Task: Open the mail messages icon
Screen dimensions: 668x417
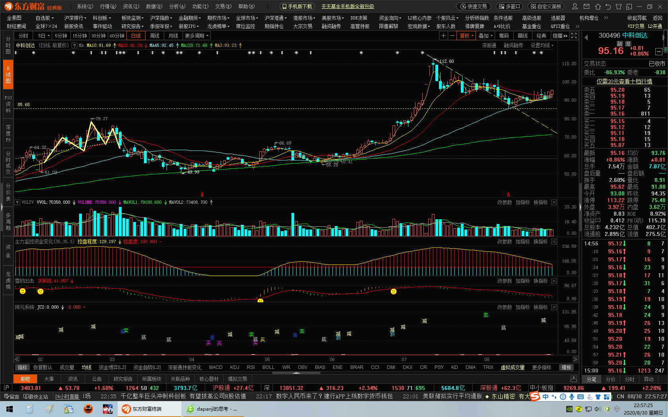Action: click(x=586, y=6)
